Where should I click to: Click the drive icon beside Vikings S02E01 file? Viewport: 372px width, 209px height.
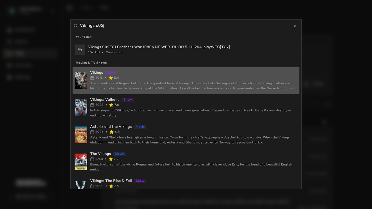point(80,50)
